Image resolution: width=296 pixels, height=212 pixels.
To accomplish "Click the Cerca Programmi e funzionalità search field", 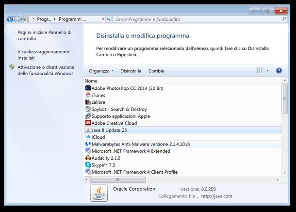I will 197,19.
